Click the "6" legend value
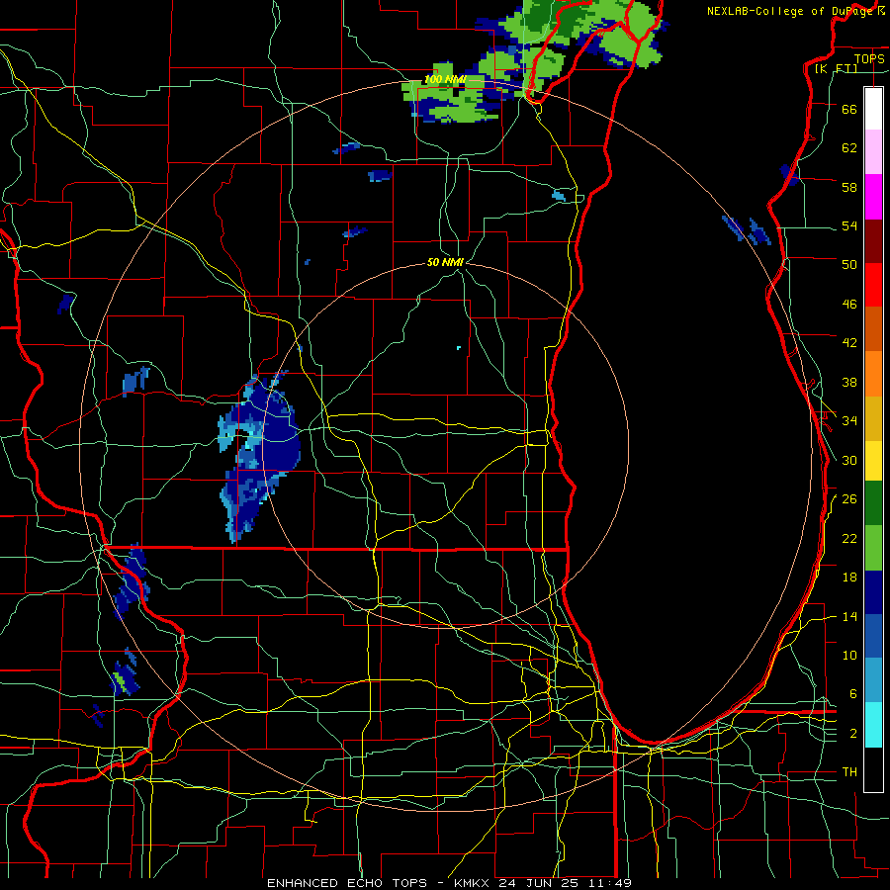 [x=853, y=694]
